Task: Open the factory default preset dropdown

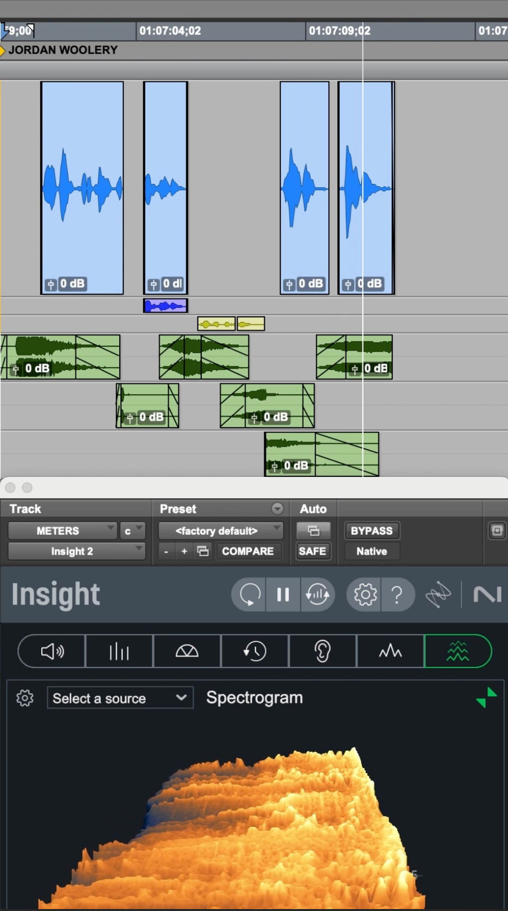Action: point(221,531)
